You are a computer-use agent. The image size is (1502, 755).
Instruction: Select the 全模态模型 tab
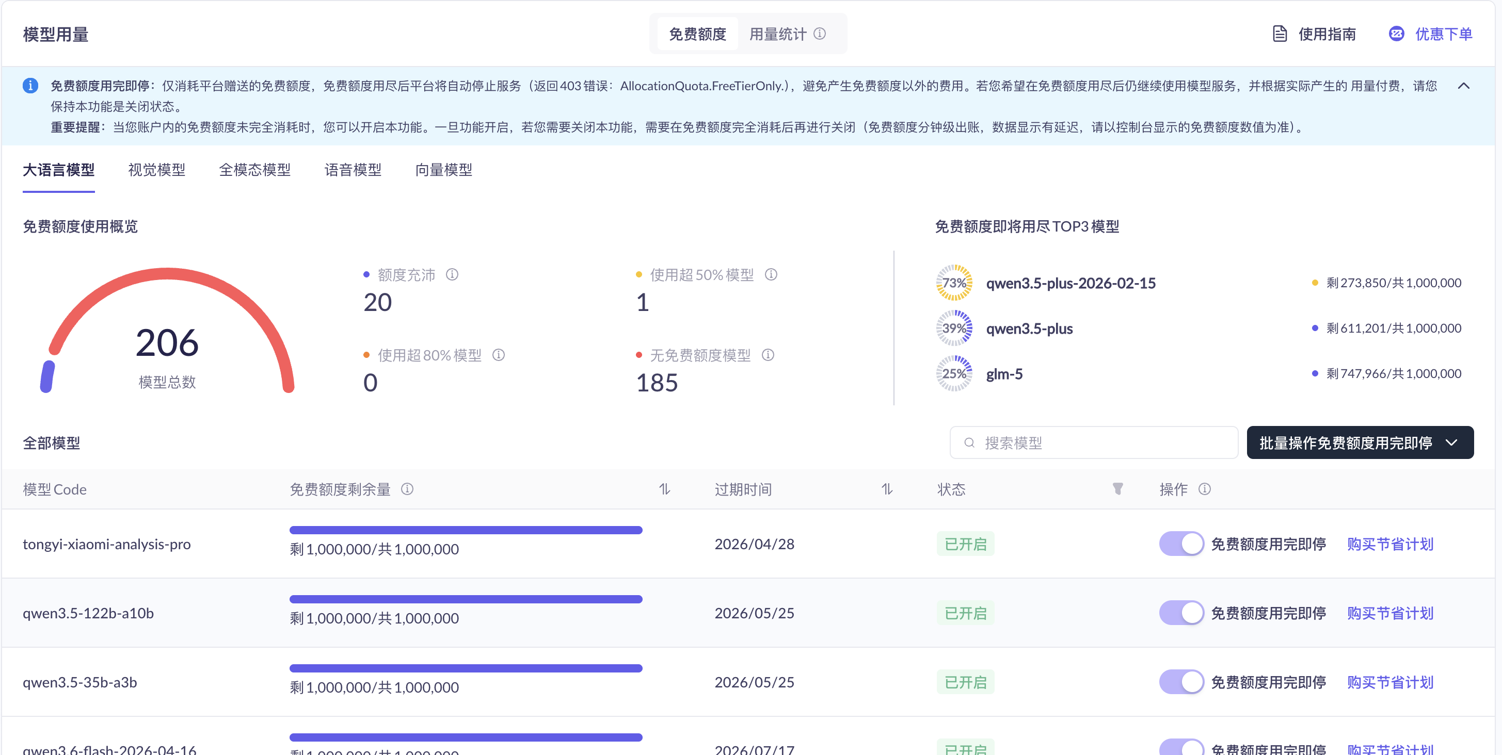255,170
